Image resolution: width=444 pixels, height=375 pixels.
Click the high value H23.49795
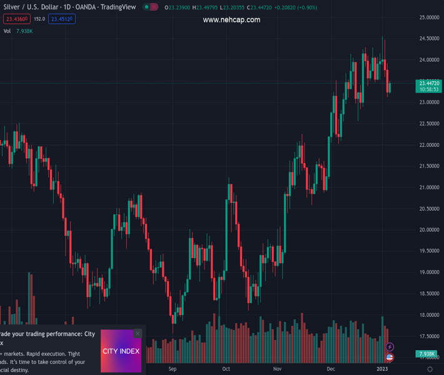pyautogui.click(x=205, y=7)
